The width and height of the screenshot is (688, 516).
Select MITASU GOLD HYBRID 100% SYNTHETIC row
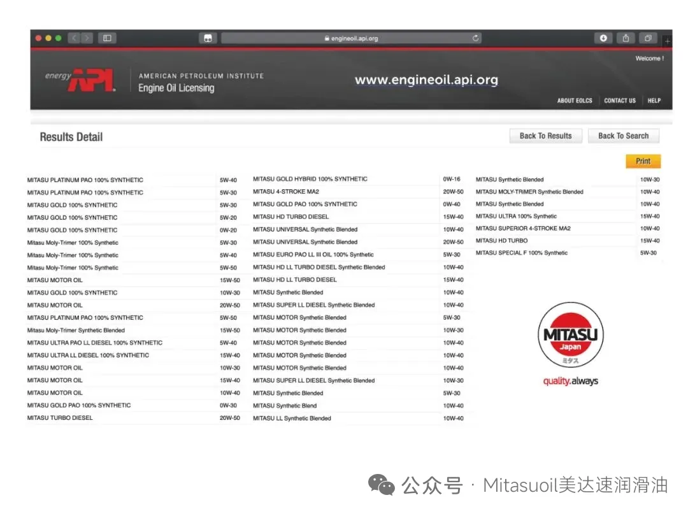310,179
